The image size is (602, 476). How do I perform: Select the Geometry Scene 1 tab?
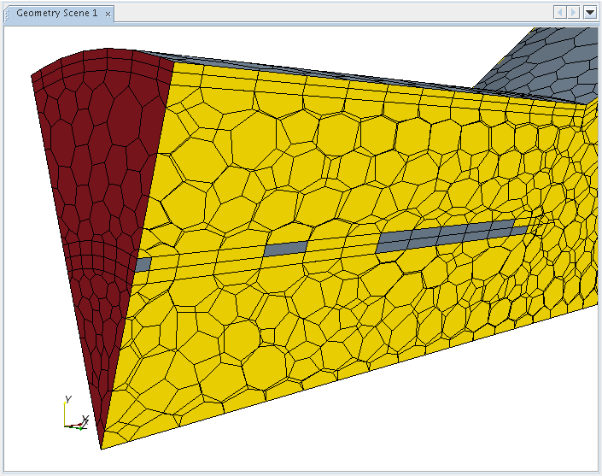[x=56, y=13]
